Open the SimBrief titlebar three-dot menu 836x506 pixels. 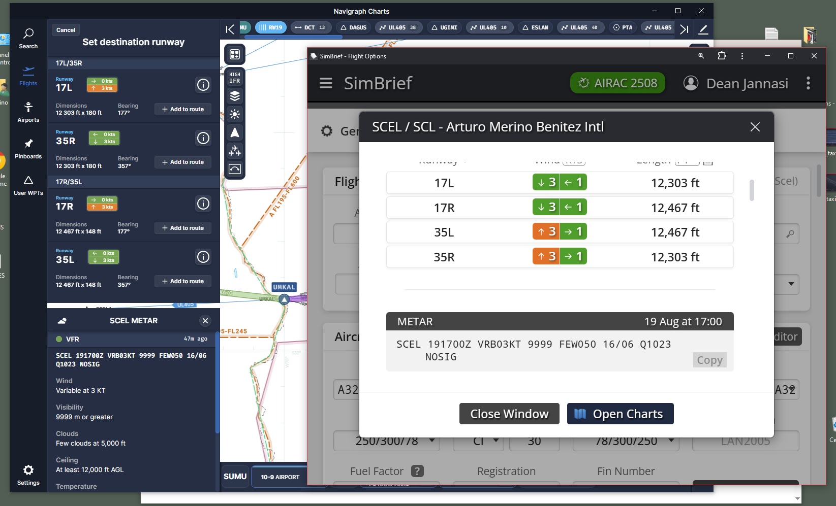742,56
